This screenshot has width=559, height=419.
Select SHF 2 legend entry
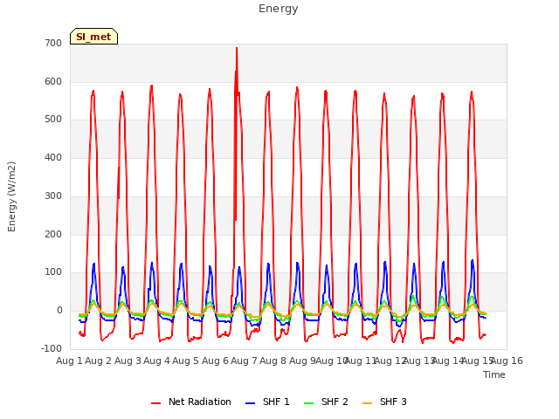(326, 402)
